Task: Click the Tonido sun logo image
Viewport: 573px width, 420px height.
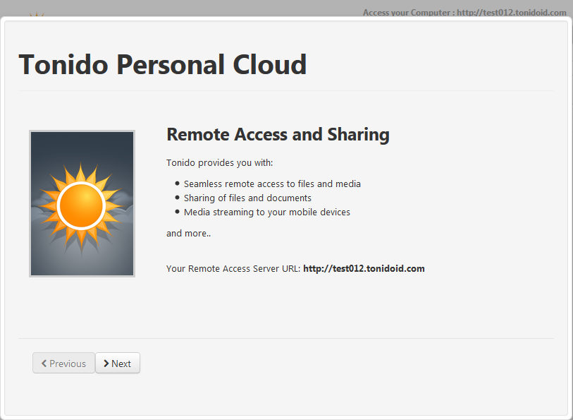Action: coord(82,203)
